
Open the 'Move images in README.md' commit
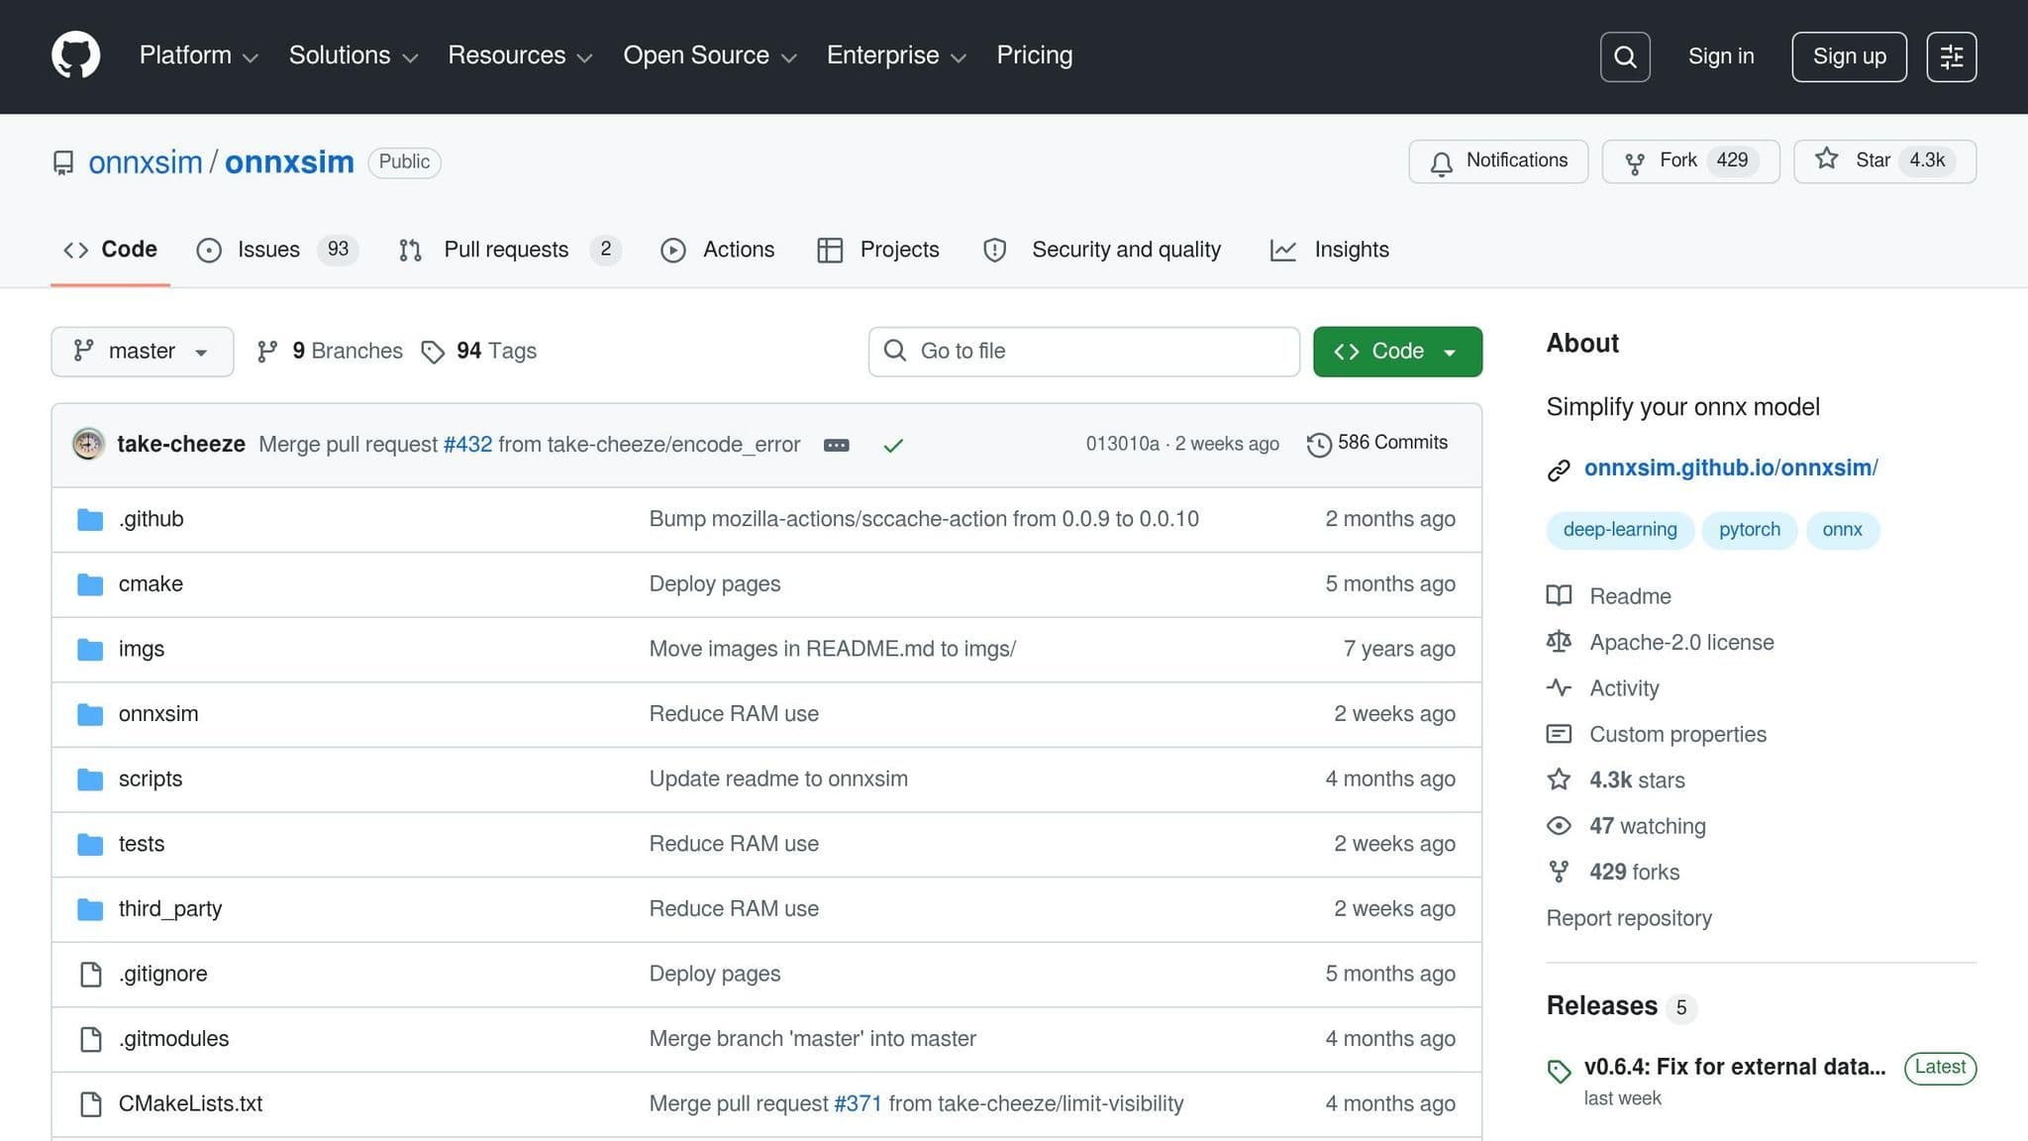(x=832, y=650)
